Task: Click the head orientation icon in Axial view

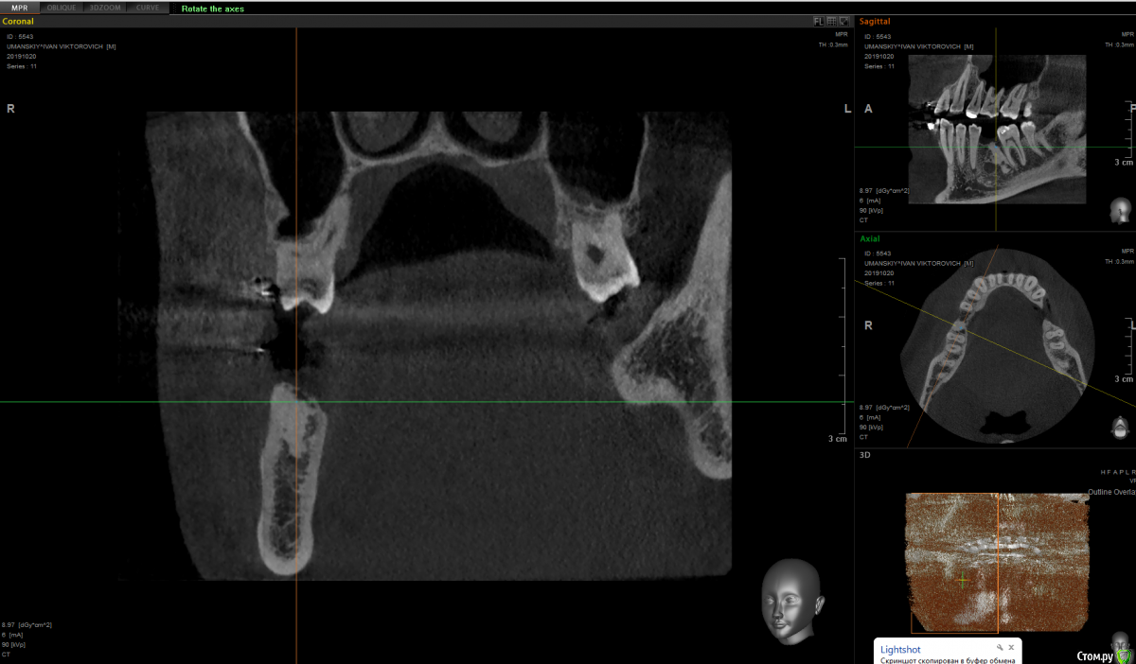Action: click(1121, 427)
